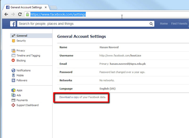Click the search magnifier icon
The width and height of the screenshot is (189, 138).
(x=151, y=24)
